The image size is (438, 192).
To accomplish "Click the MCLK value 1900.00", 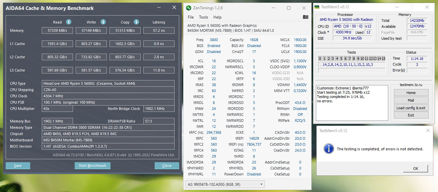I will tap(300, 40).
